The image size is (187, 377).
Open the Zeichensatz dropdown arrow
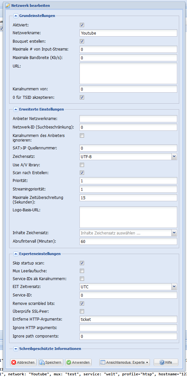click(x=174, y=157)
